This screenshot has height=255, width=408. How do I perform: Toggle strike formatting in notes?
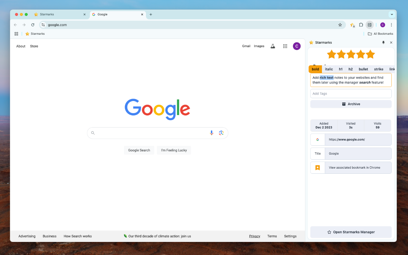click(x=379, y=69)
